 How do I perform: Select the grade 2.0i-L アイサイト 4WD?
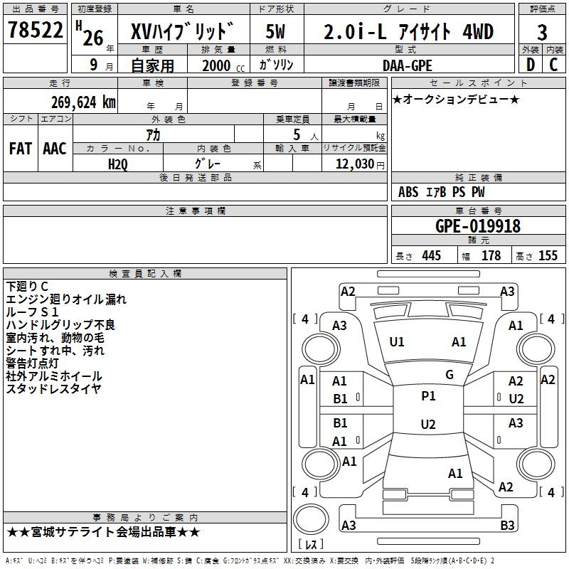tap(408, 31)
